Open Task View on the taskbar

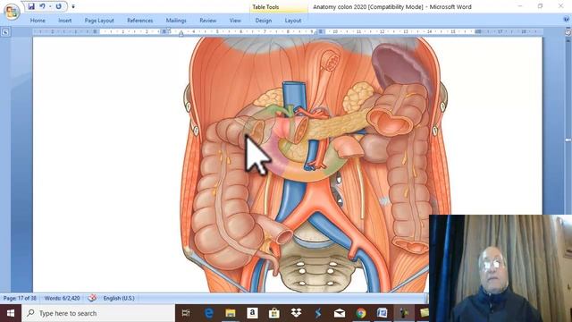[186, 313]
